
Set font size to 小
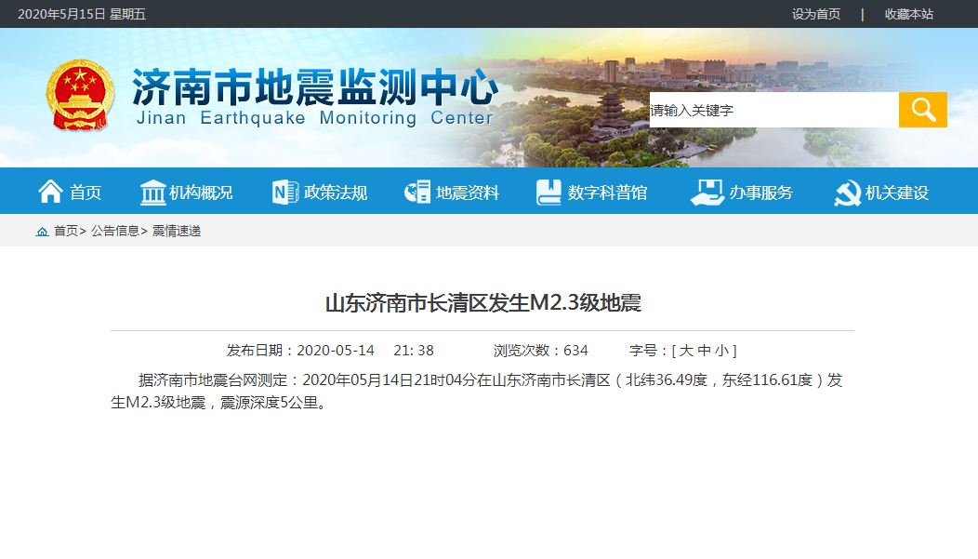pyautogui.click(x=721, y=351)
